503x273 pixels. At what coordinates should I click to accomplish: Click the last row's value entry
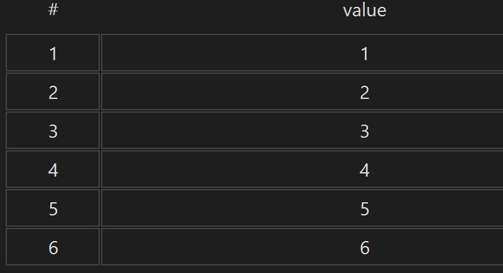pos(302,247)
